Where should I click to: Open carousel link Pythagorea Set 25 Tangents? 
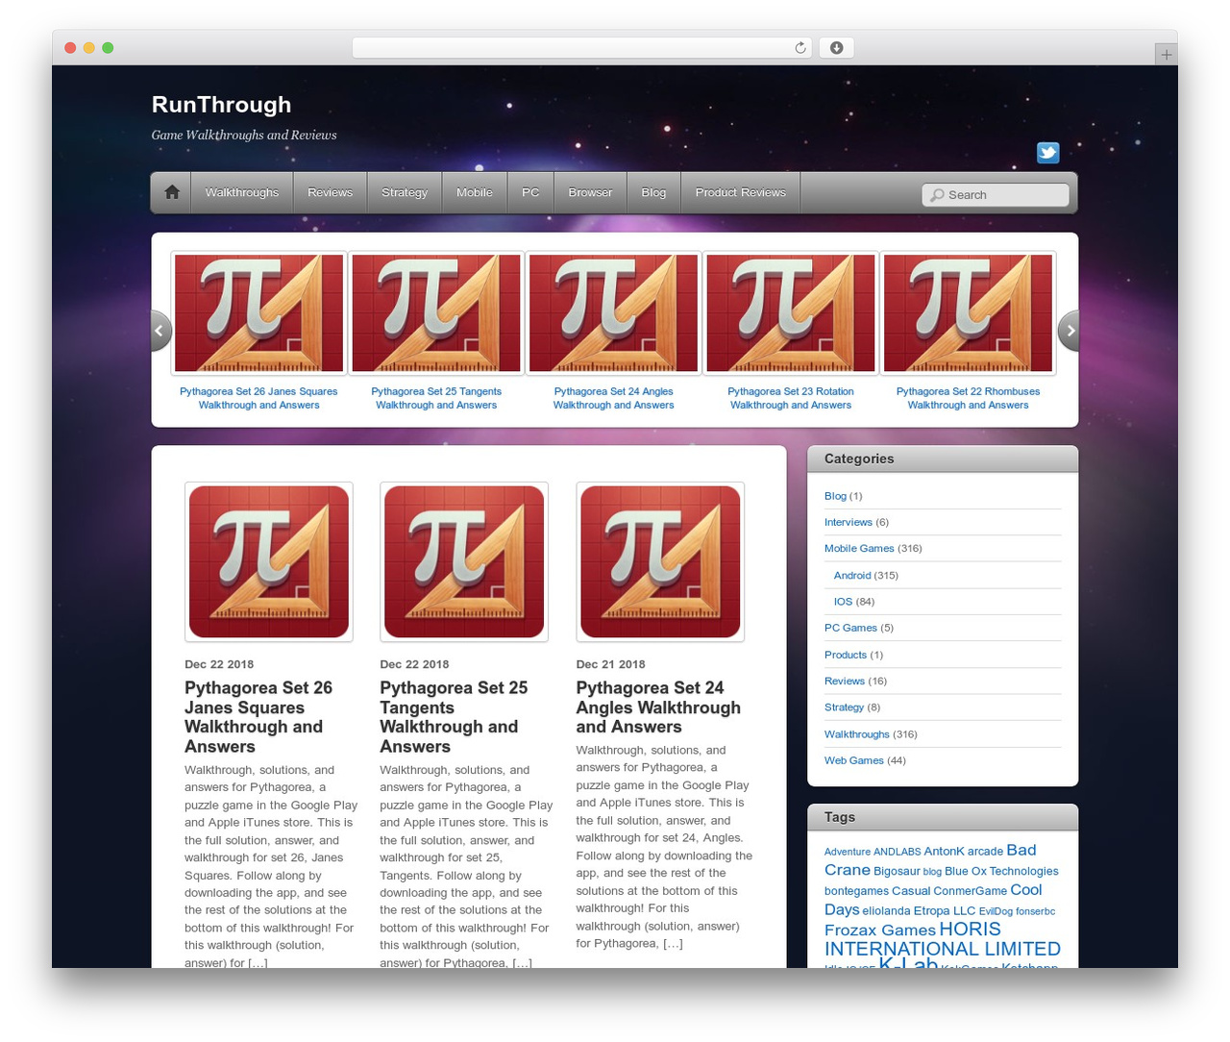(436, 398)
